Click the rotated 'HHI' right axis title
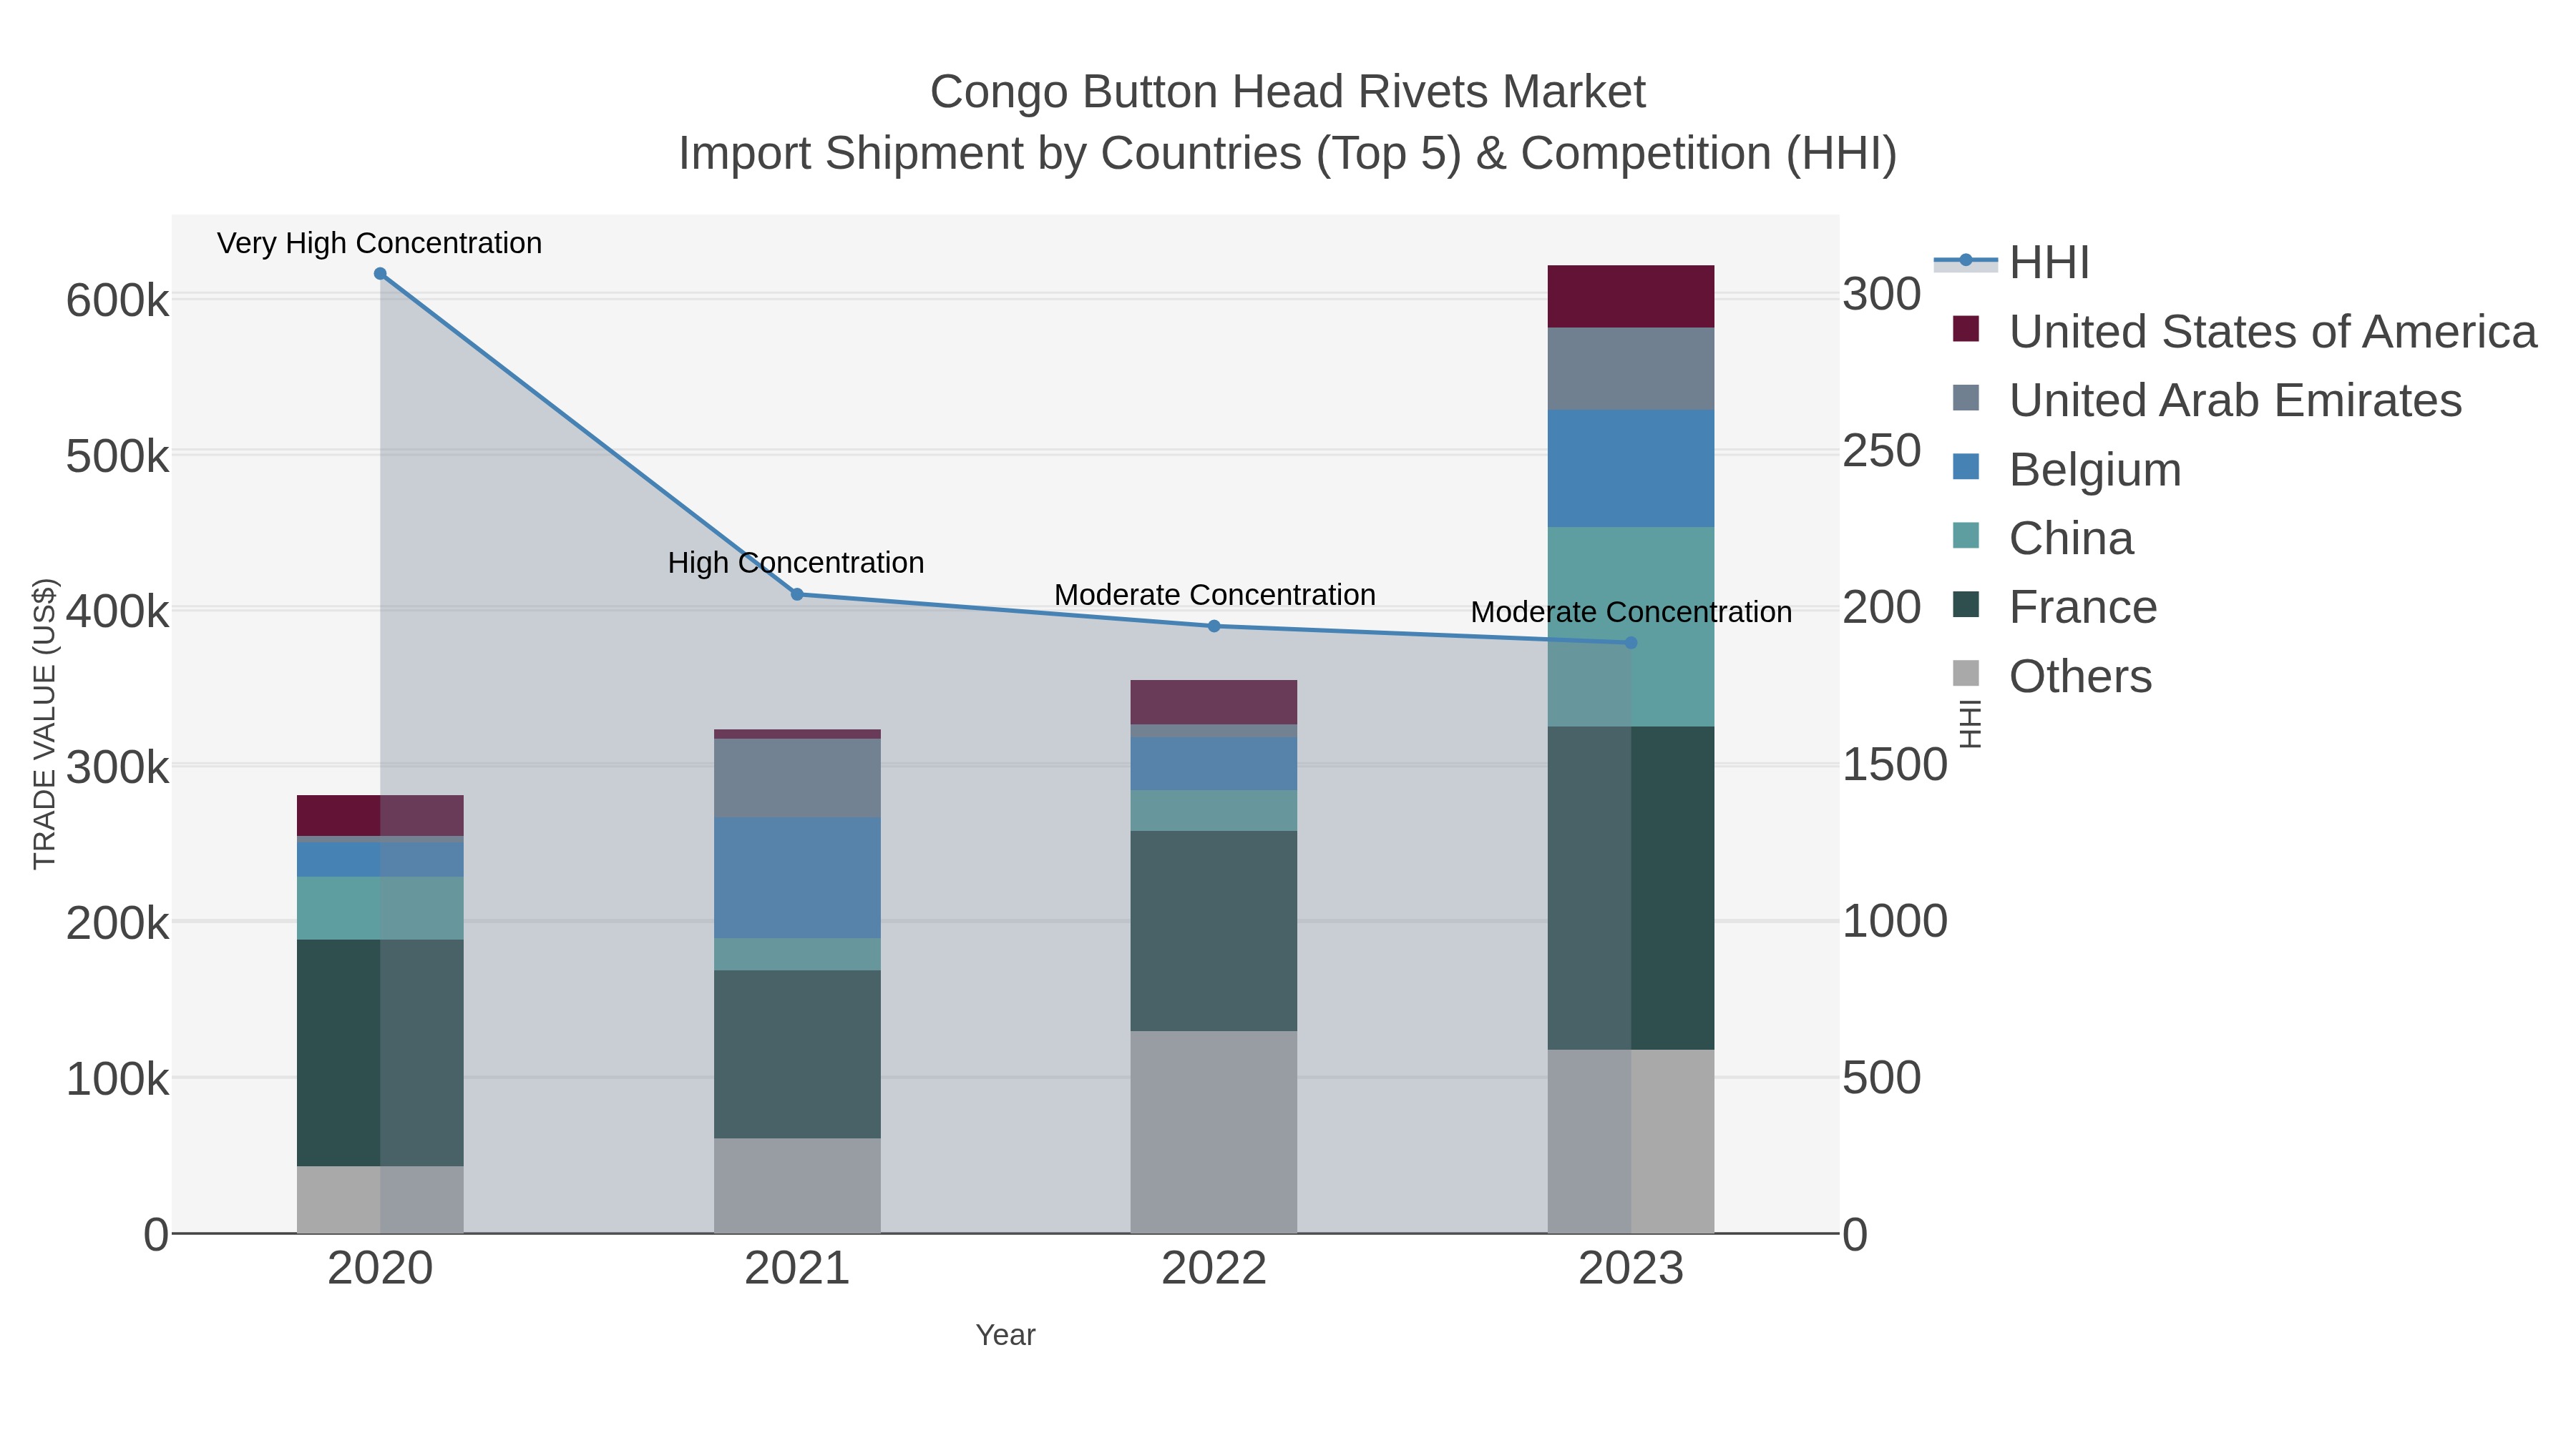 [x=1969, y=724]
